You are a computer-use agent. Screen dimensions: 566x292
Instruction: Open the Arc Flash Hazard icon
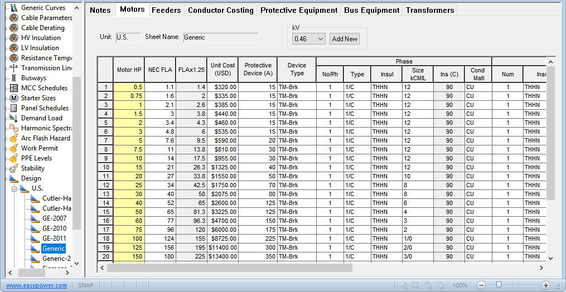tap(14, 138)
